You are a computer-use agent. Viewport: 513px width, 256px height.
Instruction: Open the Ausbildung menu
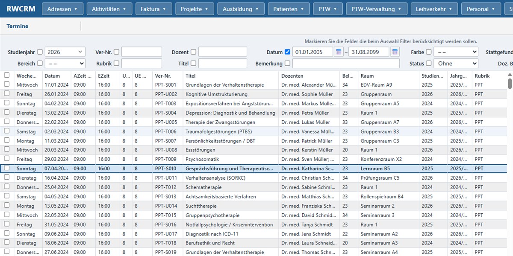pyautogui.click(x=241, y=9)
